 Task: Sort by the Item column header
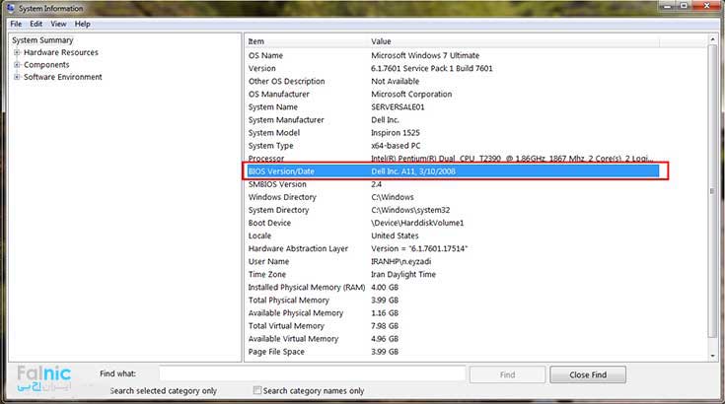(305, 41)
